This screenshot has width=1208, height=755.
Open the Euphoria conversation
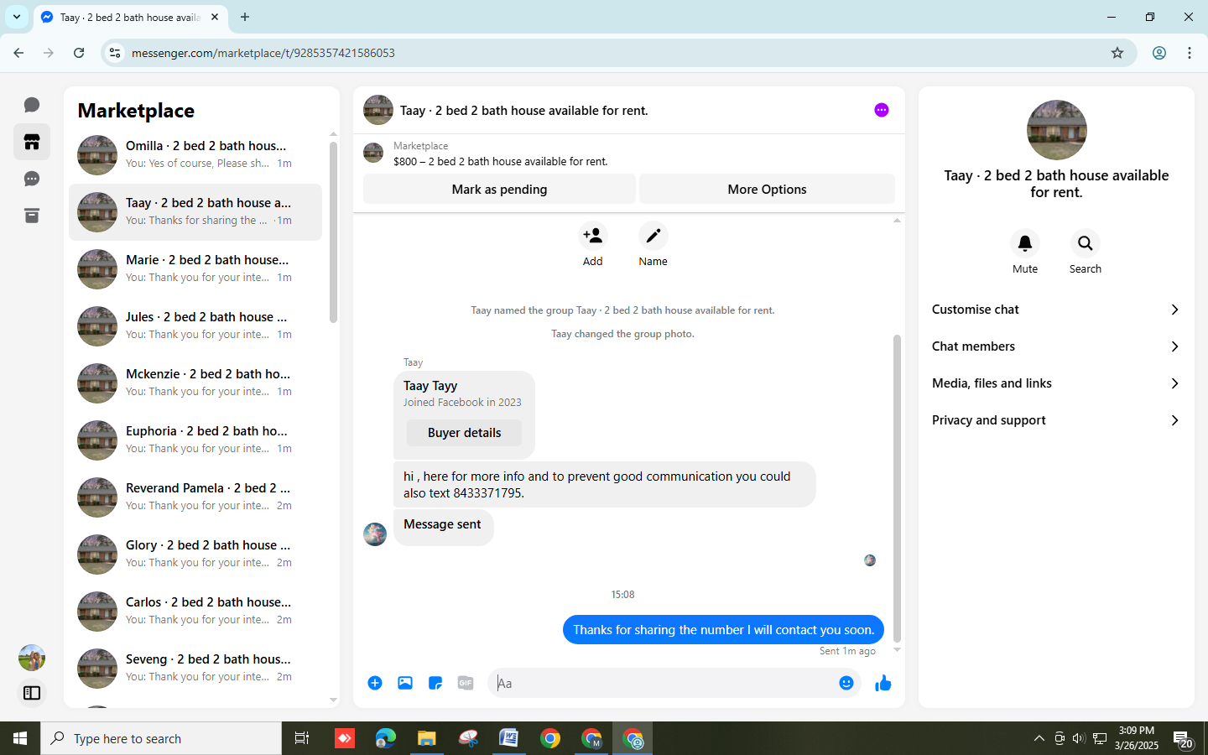tap(195, 440)
